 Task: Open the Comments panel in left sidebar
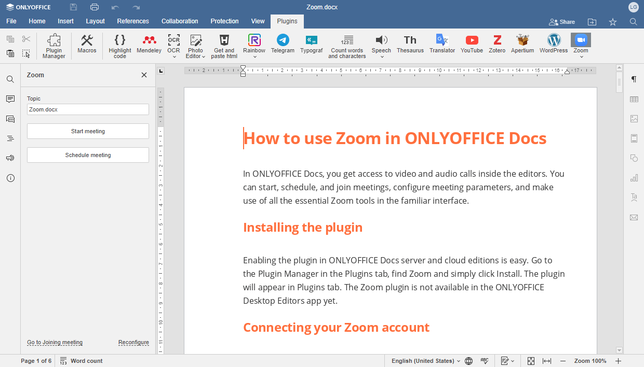pos(10,99)
